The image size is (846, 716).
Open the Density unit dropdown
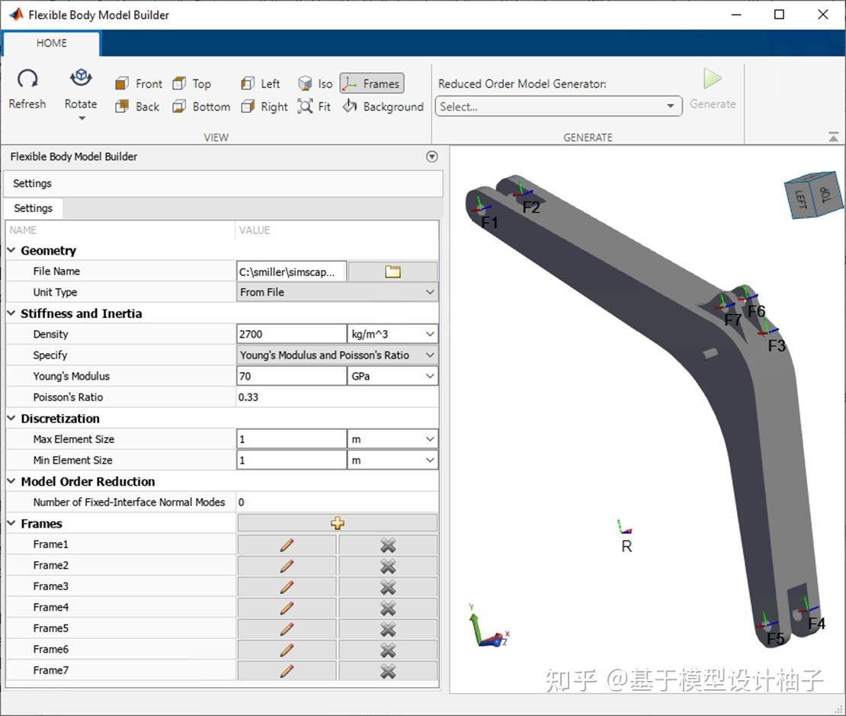pos(393,334)
